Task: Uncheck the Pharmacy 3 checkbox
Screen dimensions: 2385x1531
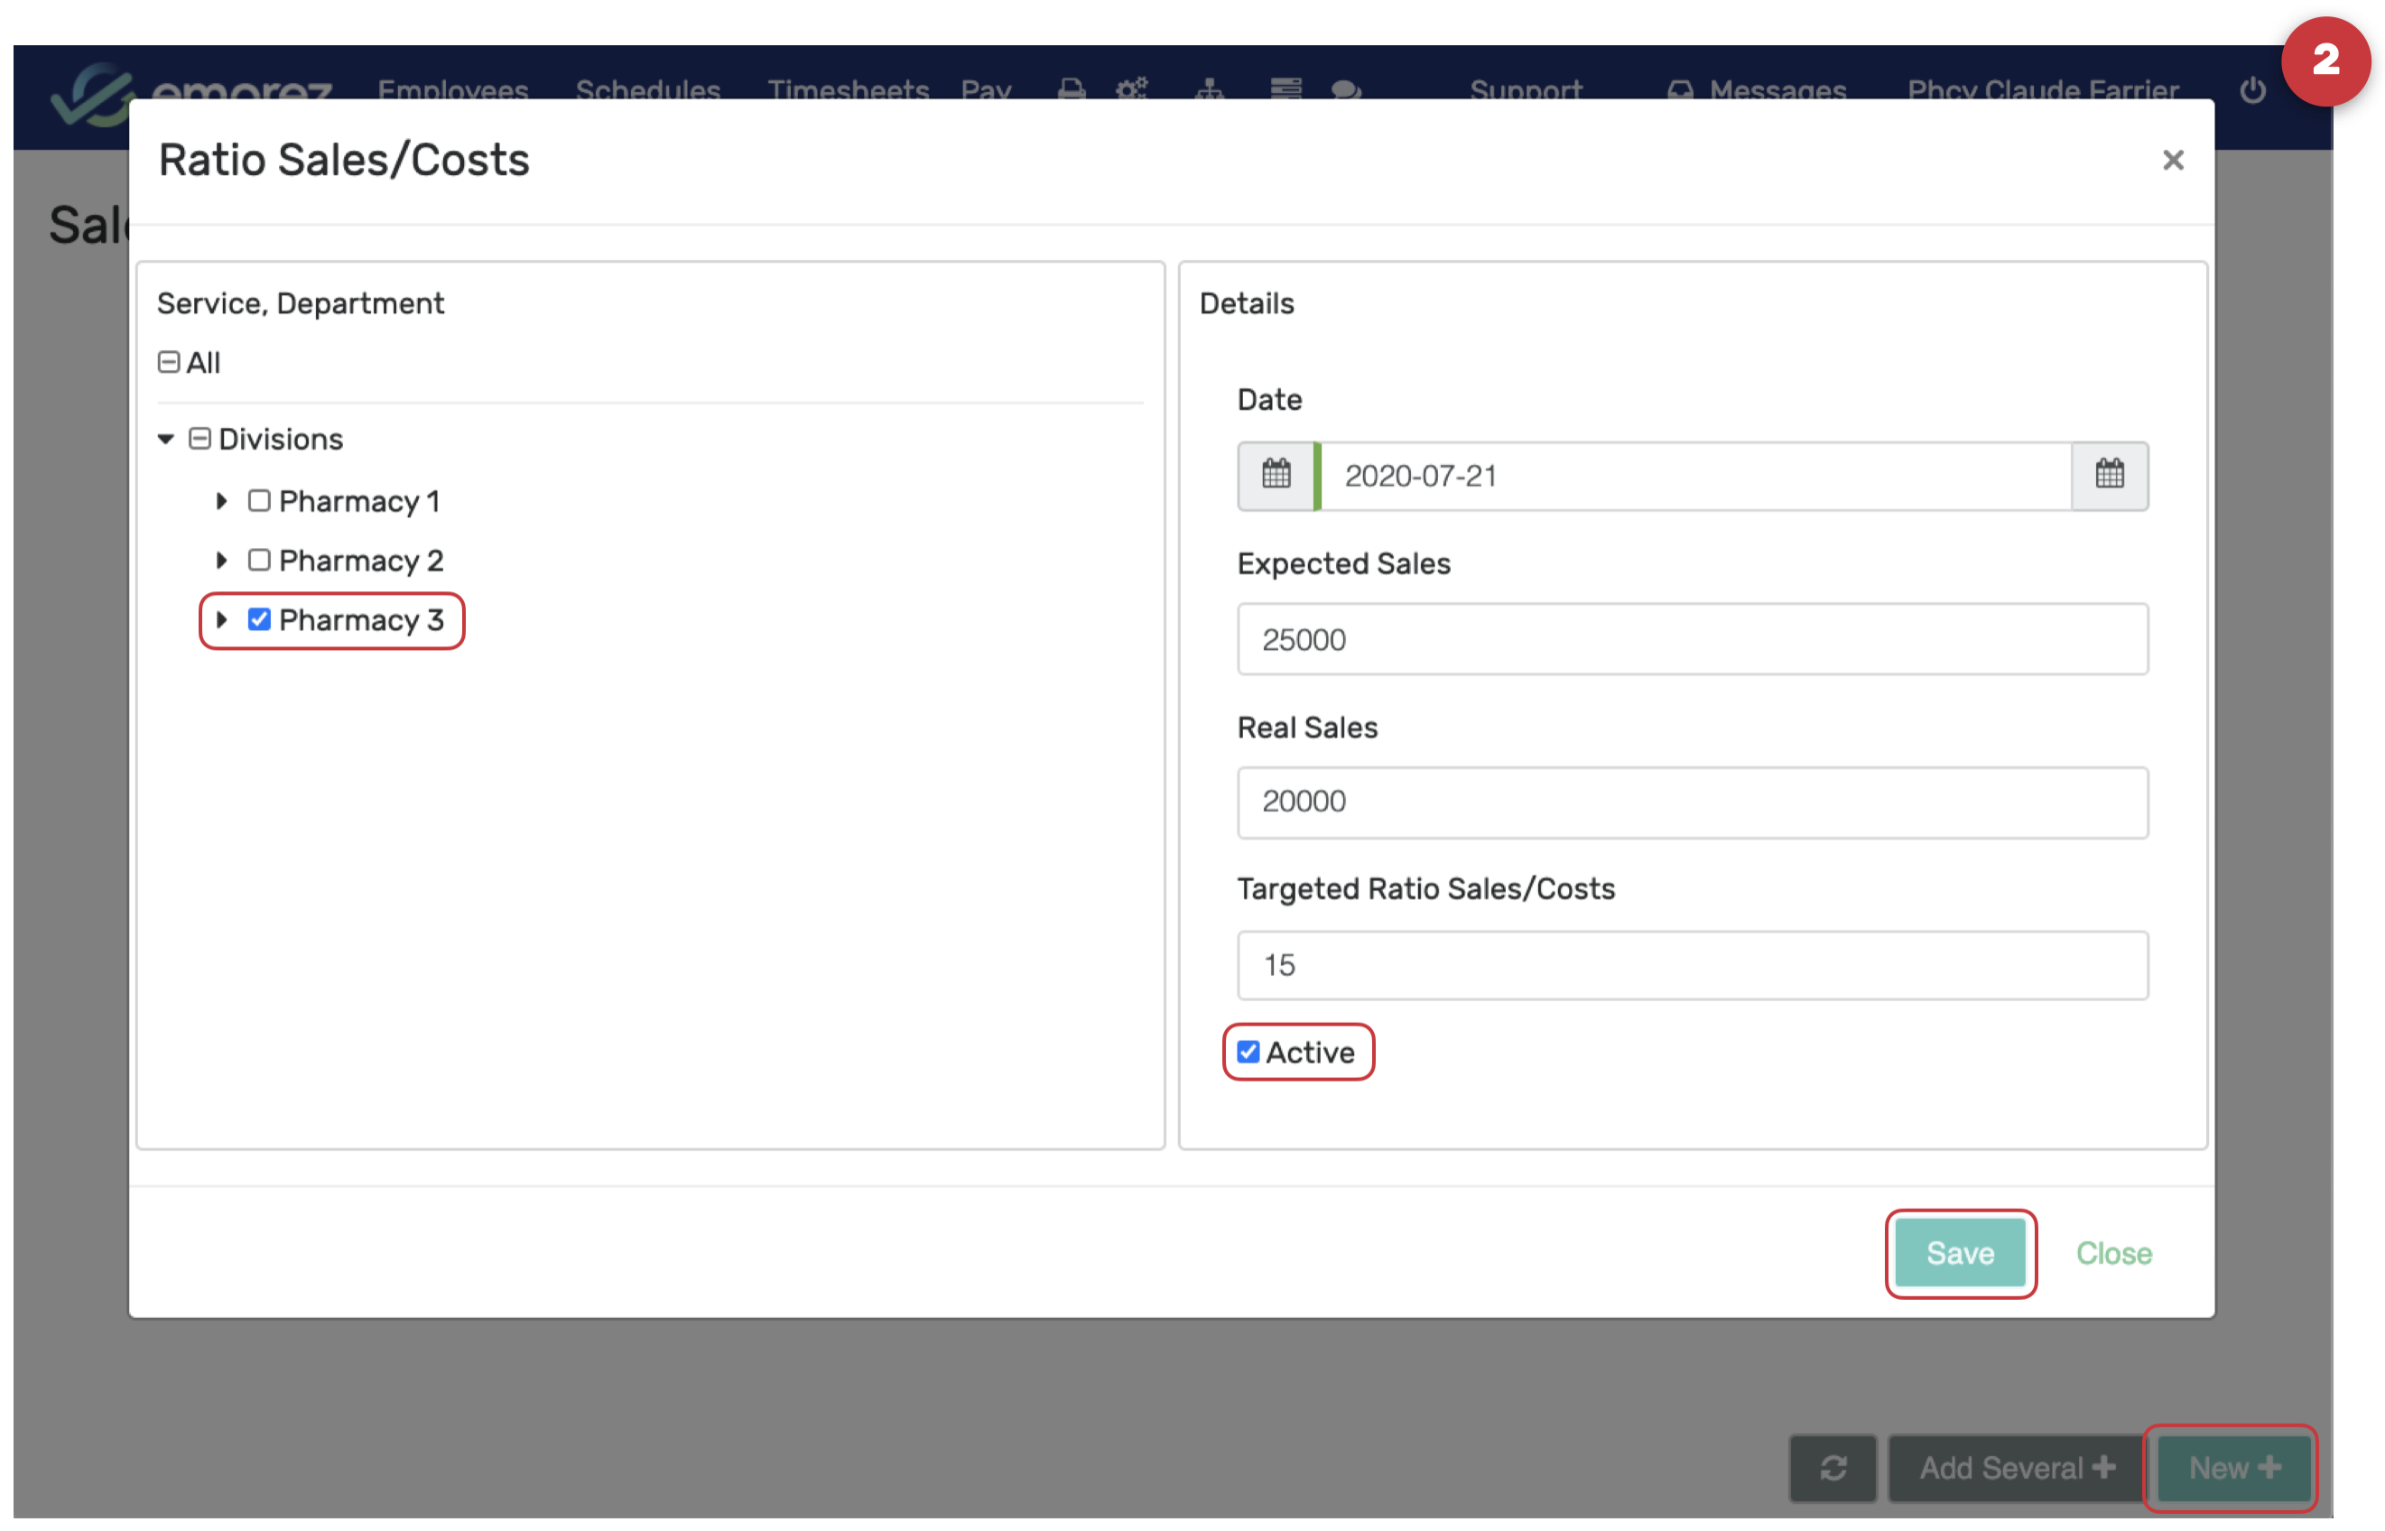Action: coord(259,619)
